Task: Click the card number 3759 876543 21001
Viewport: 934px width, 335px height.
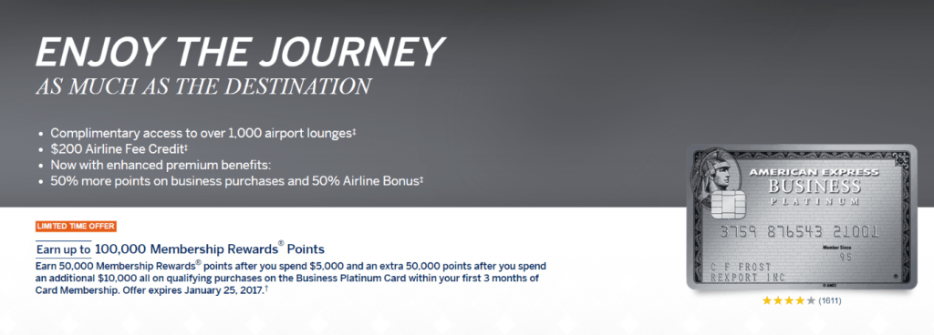Action: 800,231
